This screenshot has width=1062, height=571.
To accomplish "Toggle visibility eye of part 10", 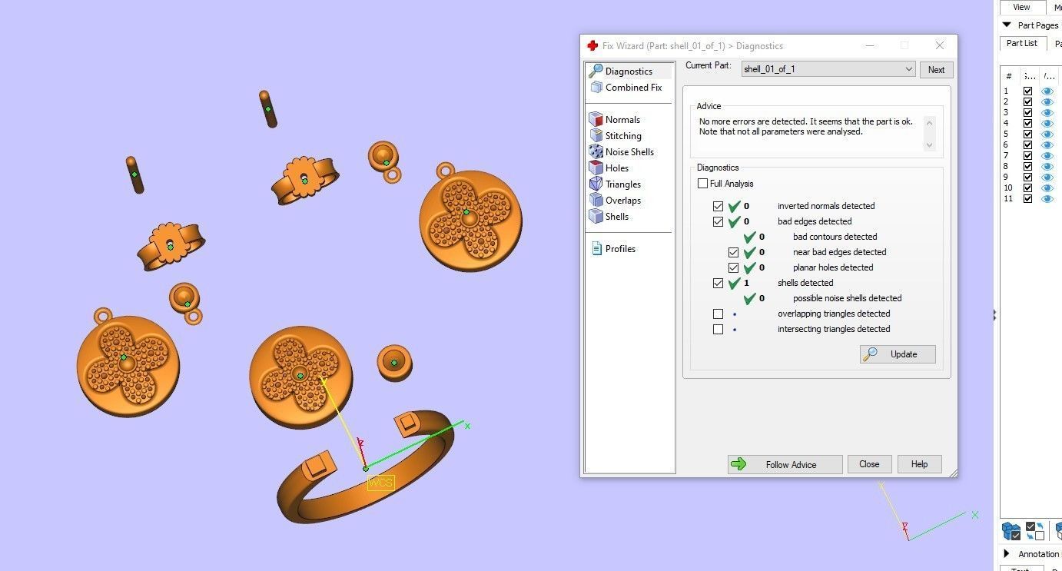I will tap(1047, 188).
